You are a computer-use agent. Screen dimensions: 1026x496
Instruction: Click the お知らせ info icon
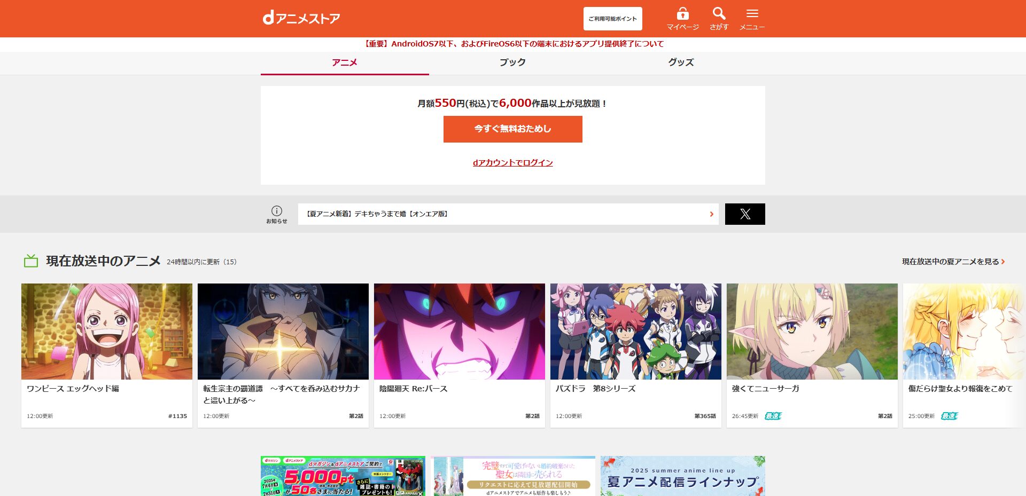pyautogui.click(x=277, y=214)
